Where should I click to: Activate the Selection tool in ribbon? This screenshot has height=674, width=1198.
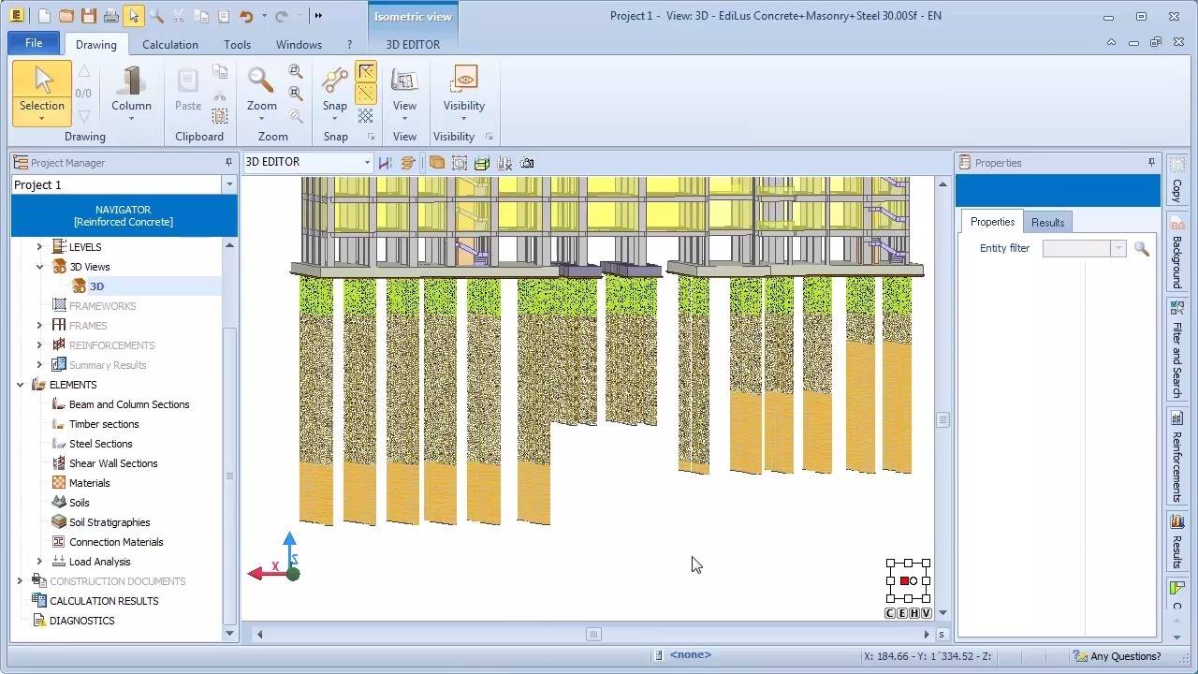click(x=42, y=93)
